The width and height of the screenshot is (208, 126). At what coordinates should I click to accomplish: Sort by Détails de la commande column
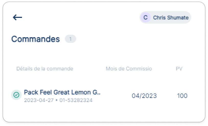coord(45,69)
